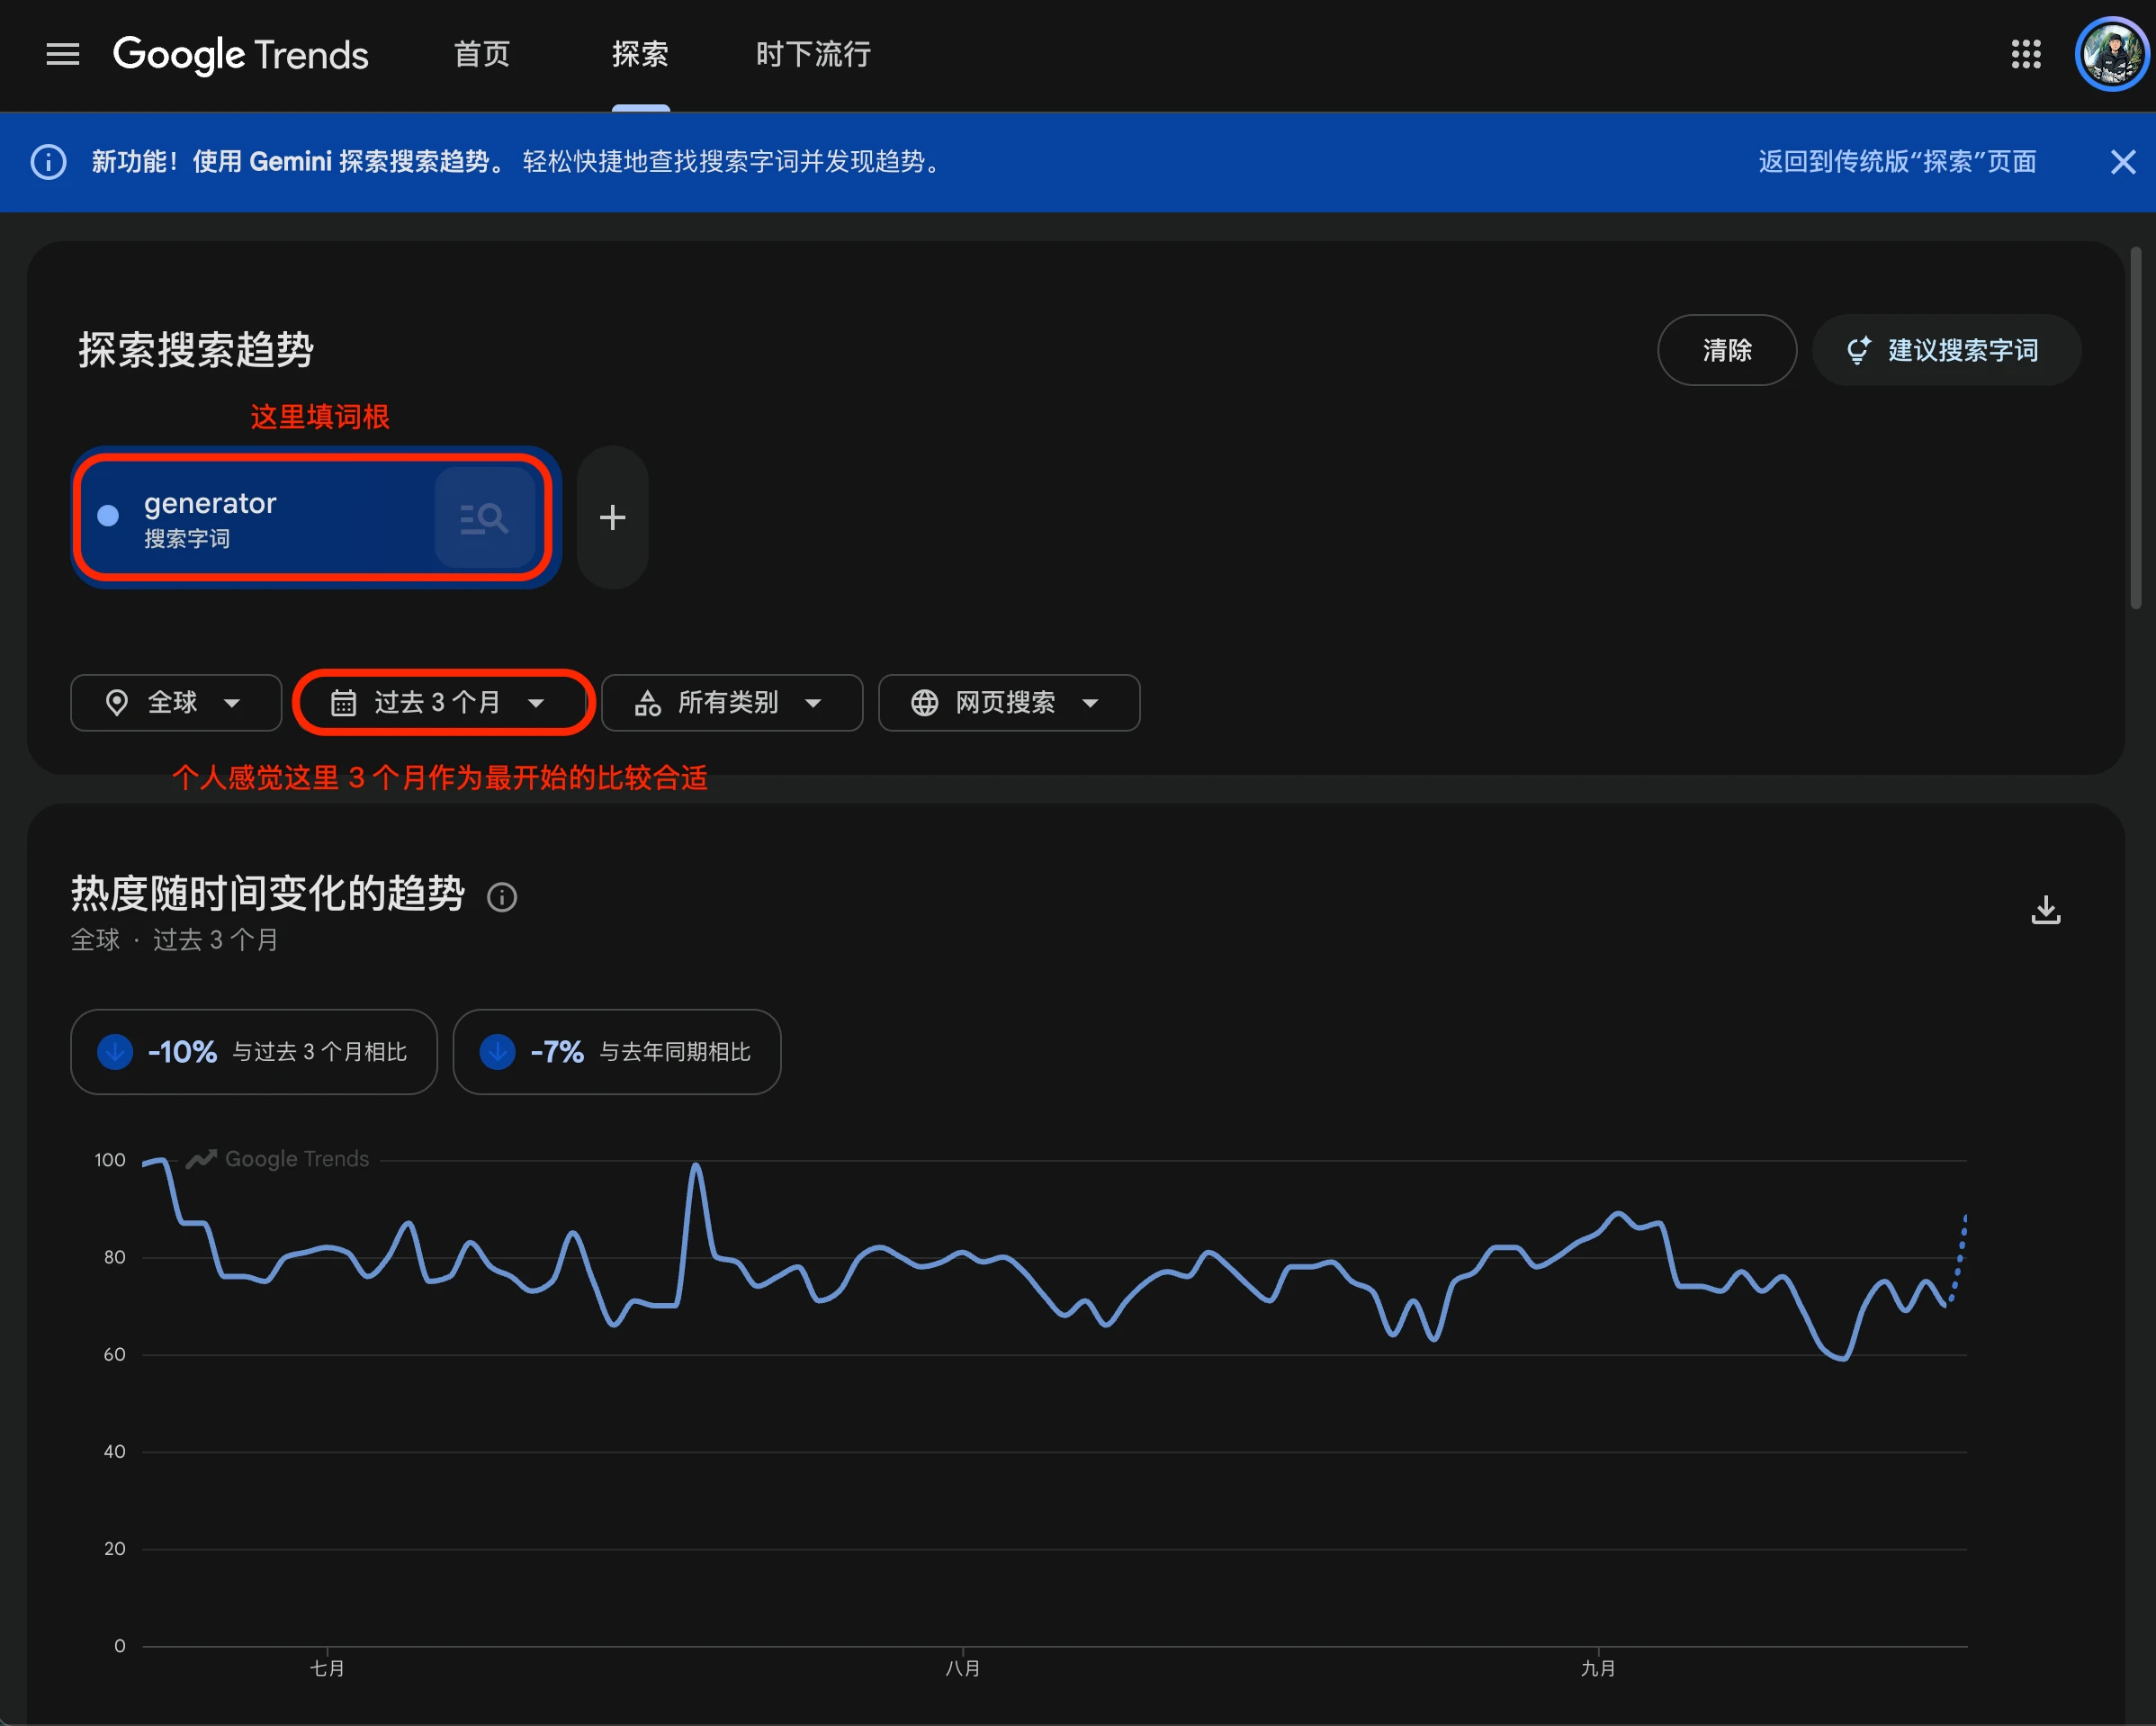Click the -10% 与过去 3 个月相比 chip

tap(254, 1052)
